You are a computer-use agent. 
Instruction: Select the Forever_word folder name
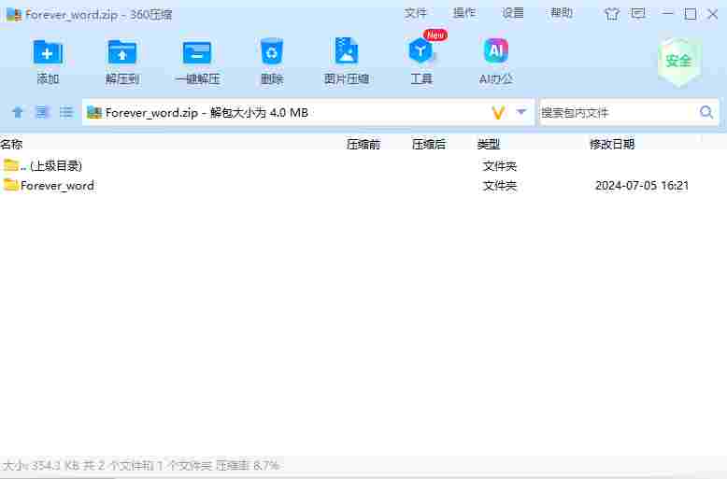pos(58,185)
